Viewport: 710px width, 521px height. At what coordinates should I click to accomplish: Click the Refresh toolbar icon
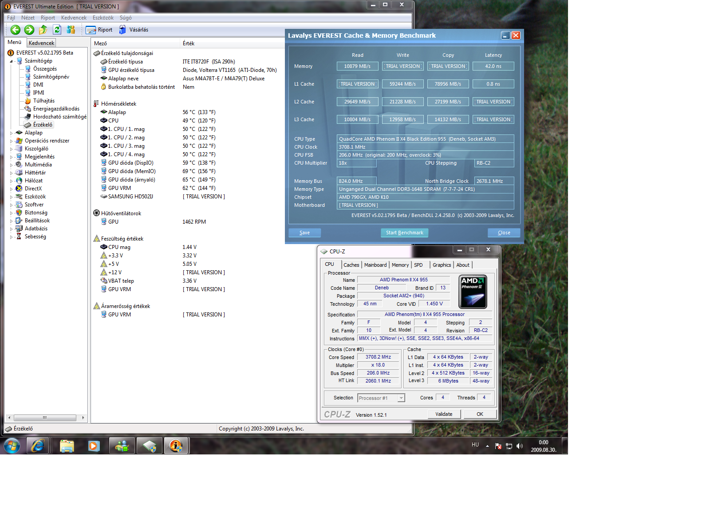point(57,30)
